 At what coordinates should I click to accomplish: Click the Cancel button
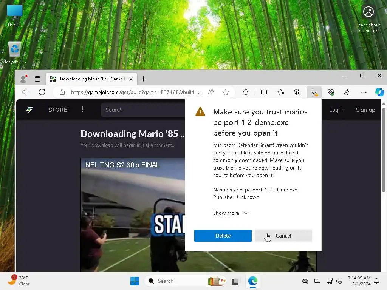tap(283, 236)
